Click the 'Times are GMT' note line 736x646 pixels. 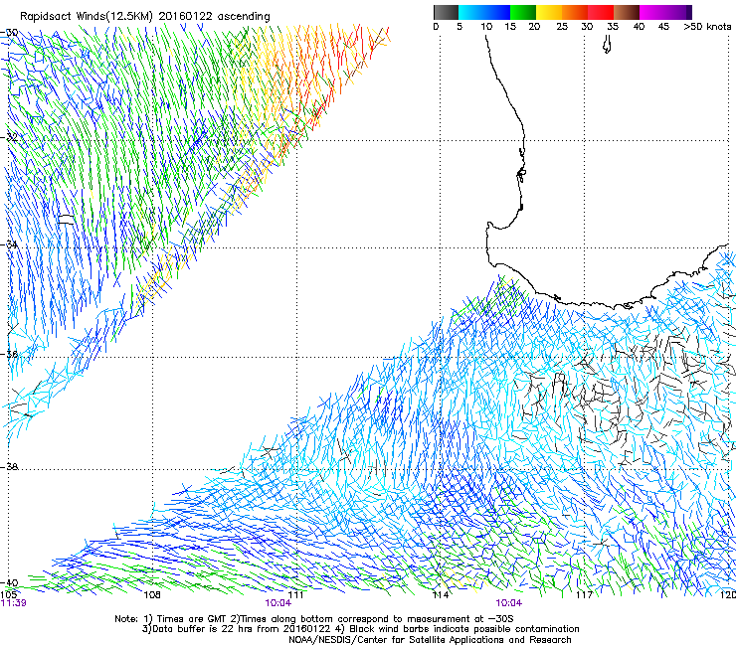314,619
